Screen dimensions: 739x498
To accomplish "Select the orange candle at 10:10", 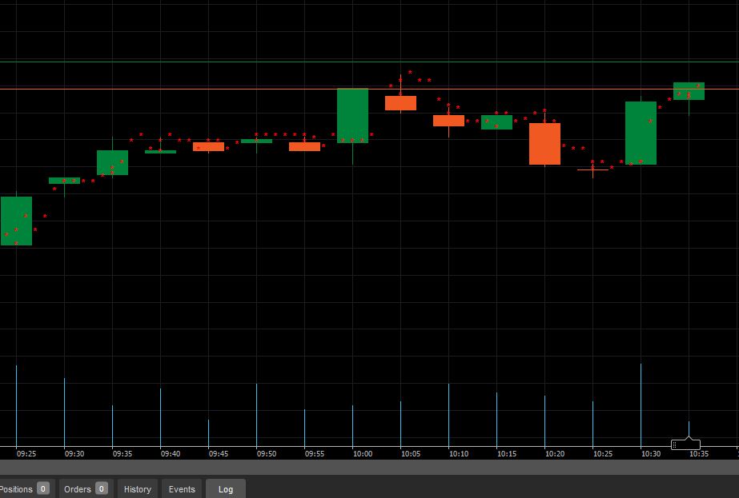I will [448, 121].
